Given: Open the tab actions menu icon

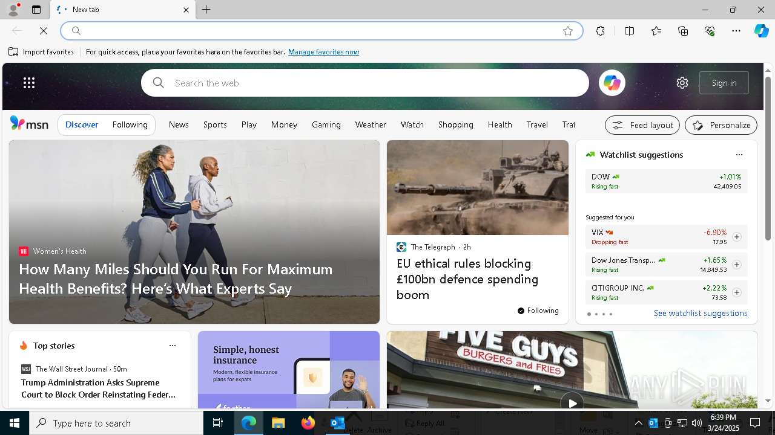Looking at the screenshot, I should [x=36, y=10].
